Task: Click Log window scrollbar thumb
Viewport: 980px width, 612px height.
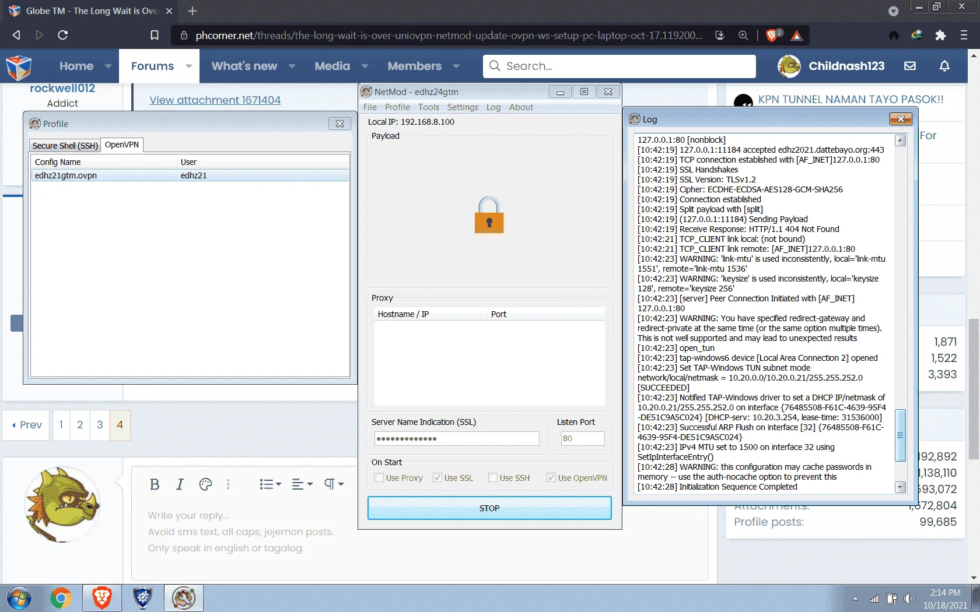Action: 900,435
